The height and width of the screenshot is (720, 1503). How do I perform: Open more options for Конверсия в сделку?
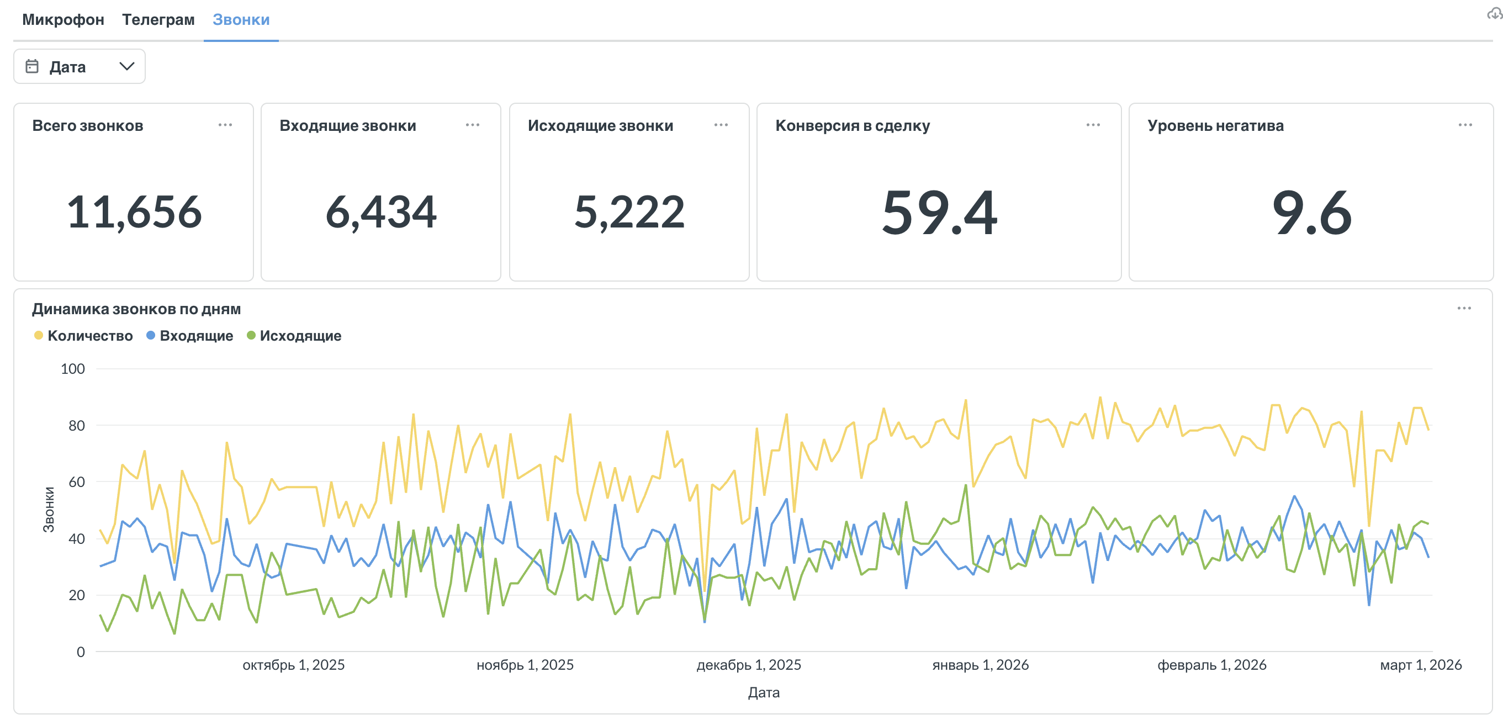(1093, 125)
